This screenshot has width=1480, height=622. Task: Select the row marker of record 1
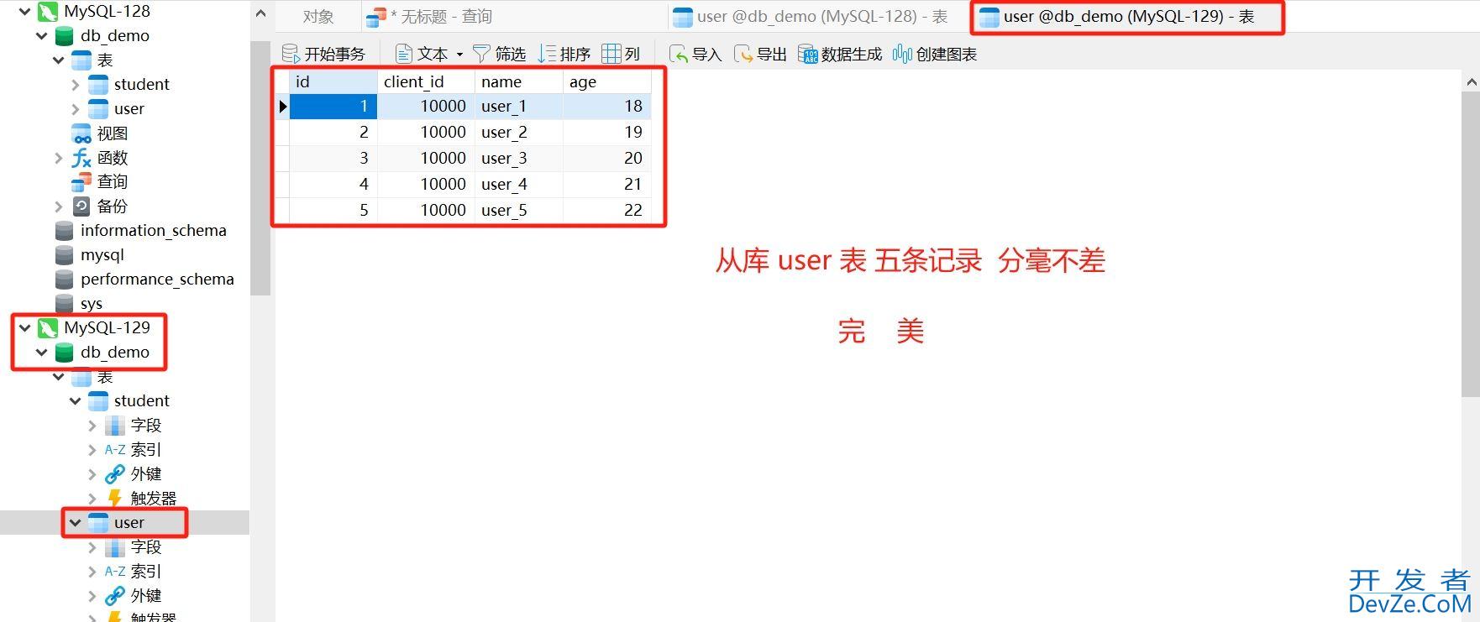click(x=282, y=107)
